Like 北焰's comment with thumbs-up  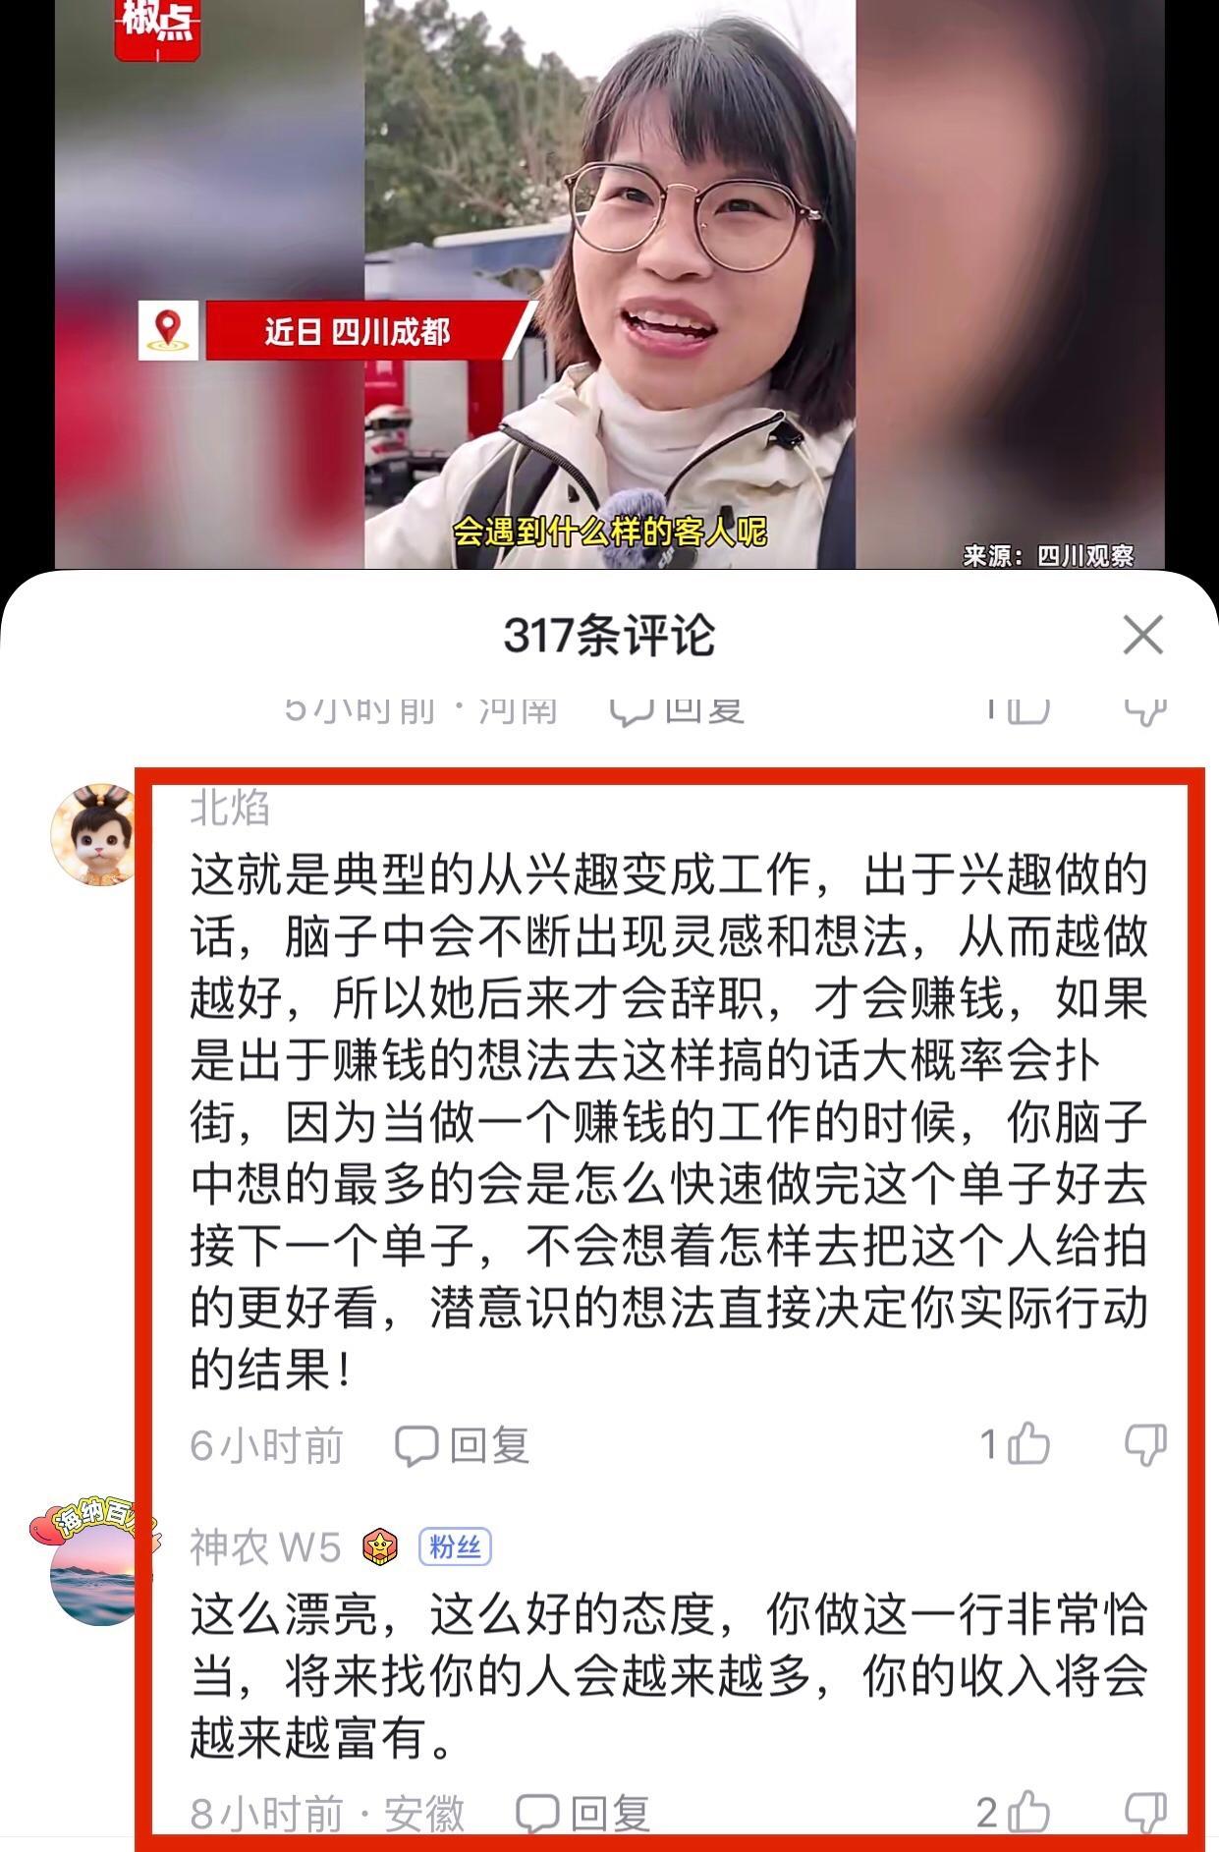click(1028, 1443)
